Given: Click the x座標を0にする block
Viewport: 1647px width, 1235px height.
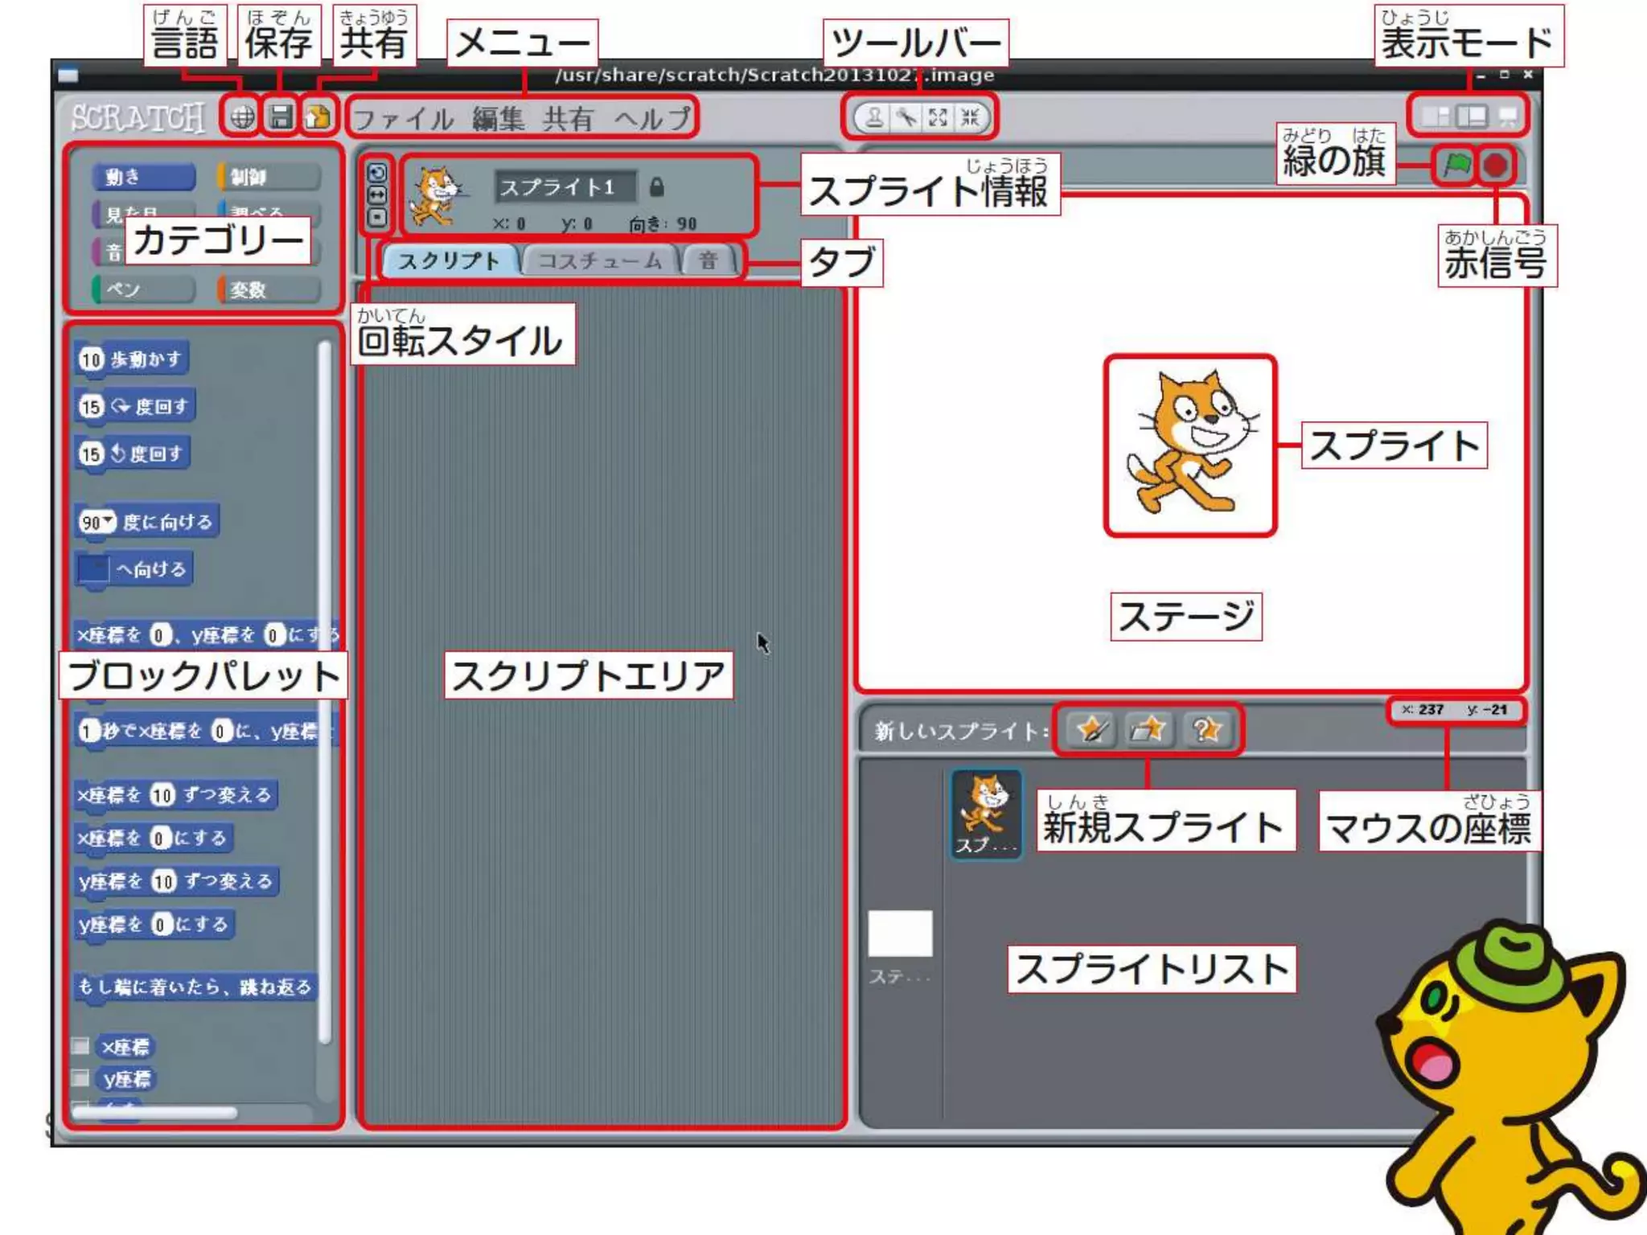Looking at the screenshot, I should click(154, 839).
